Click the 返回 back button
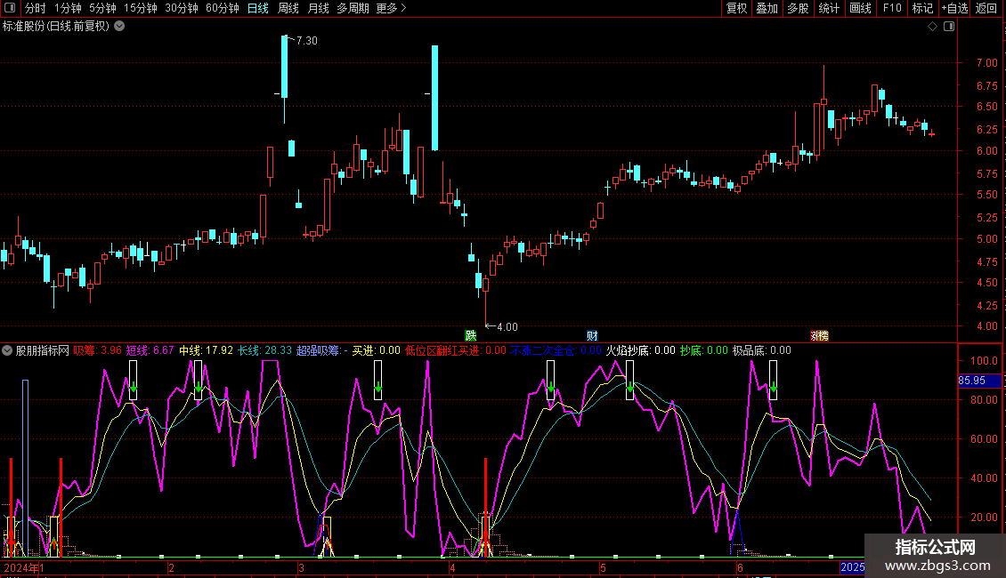Screen dimensions: 1006x578 point(986,8)
